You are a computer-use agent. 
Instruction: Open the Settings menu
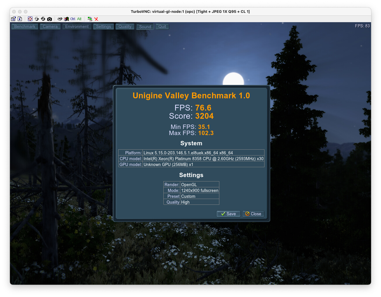103,26
